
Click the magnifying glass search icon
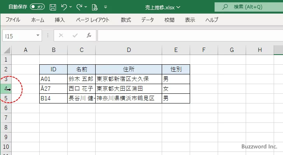click(x=225, y=7)
